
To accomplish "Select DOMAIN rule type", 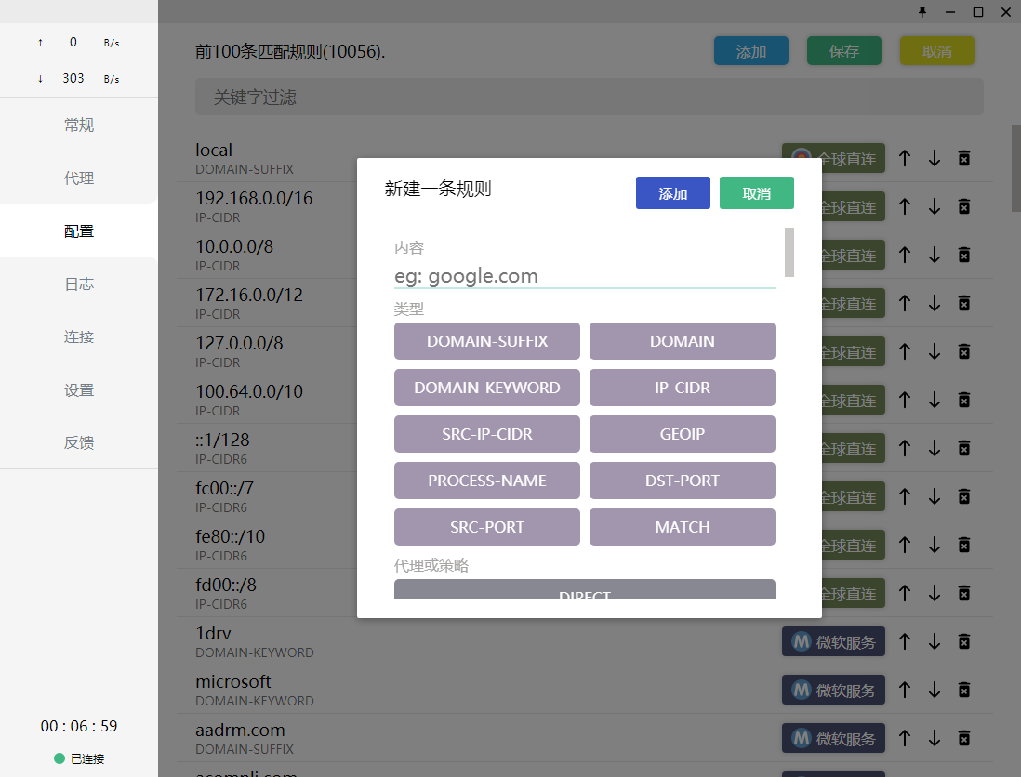I will click(683, 341).
